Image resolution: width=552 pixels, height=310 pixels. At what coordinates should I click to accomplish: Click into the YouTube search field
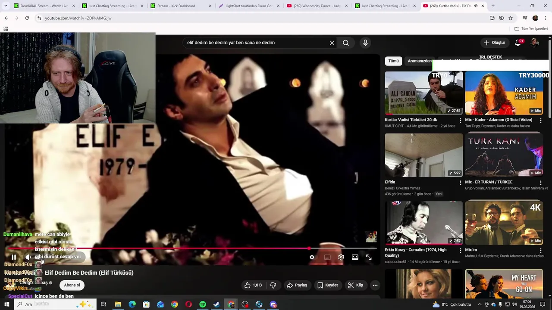[256, 43]
